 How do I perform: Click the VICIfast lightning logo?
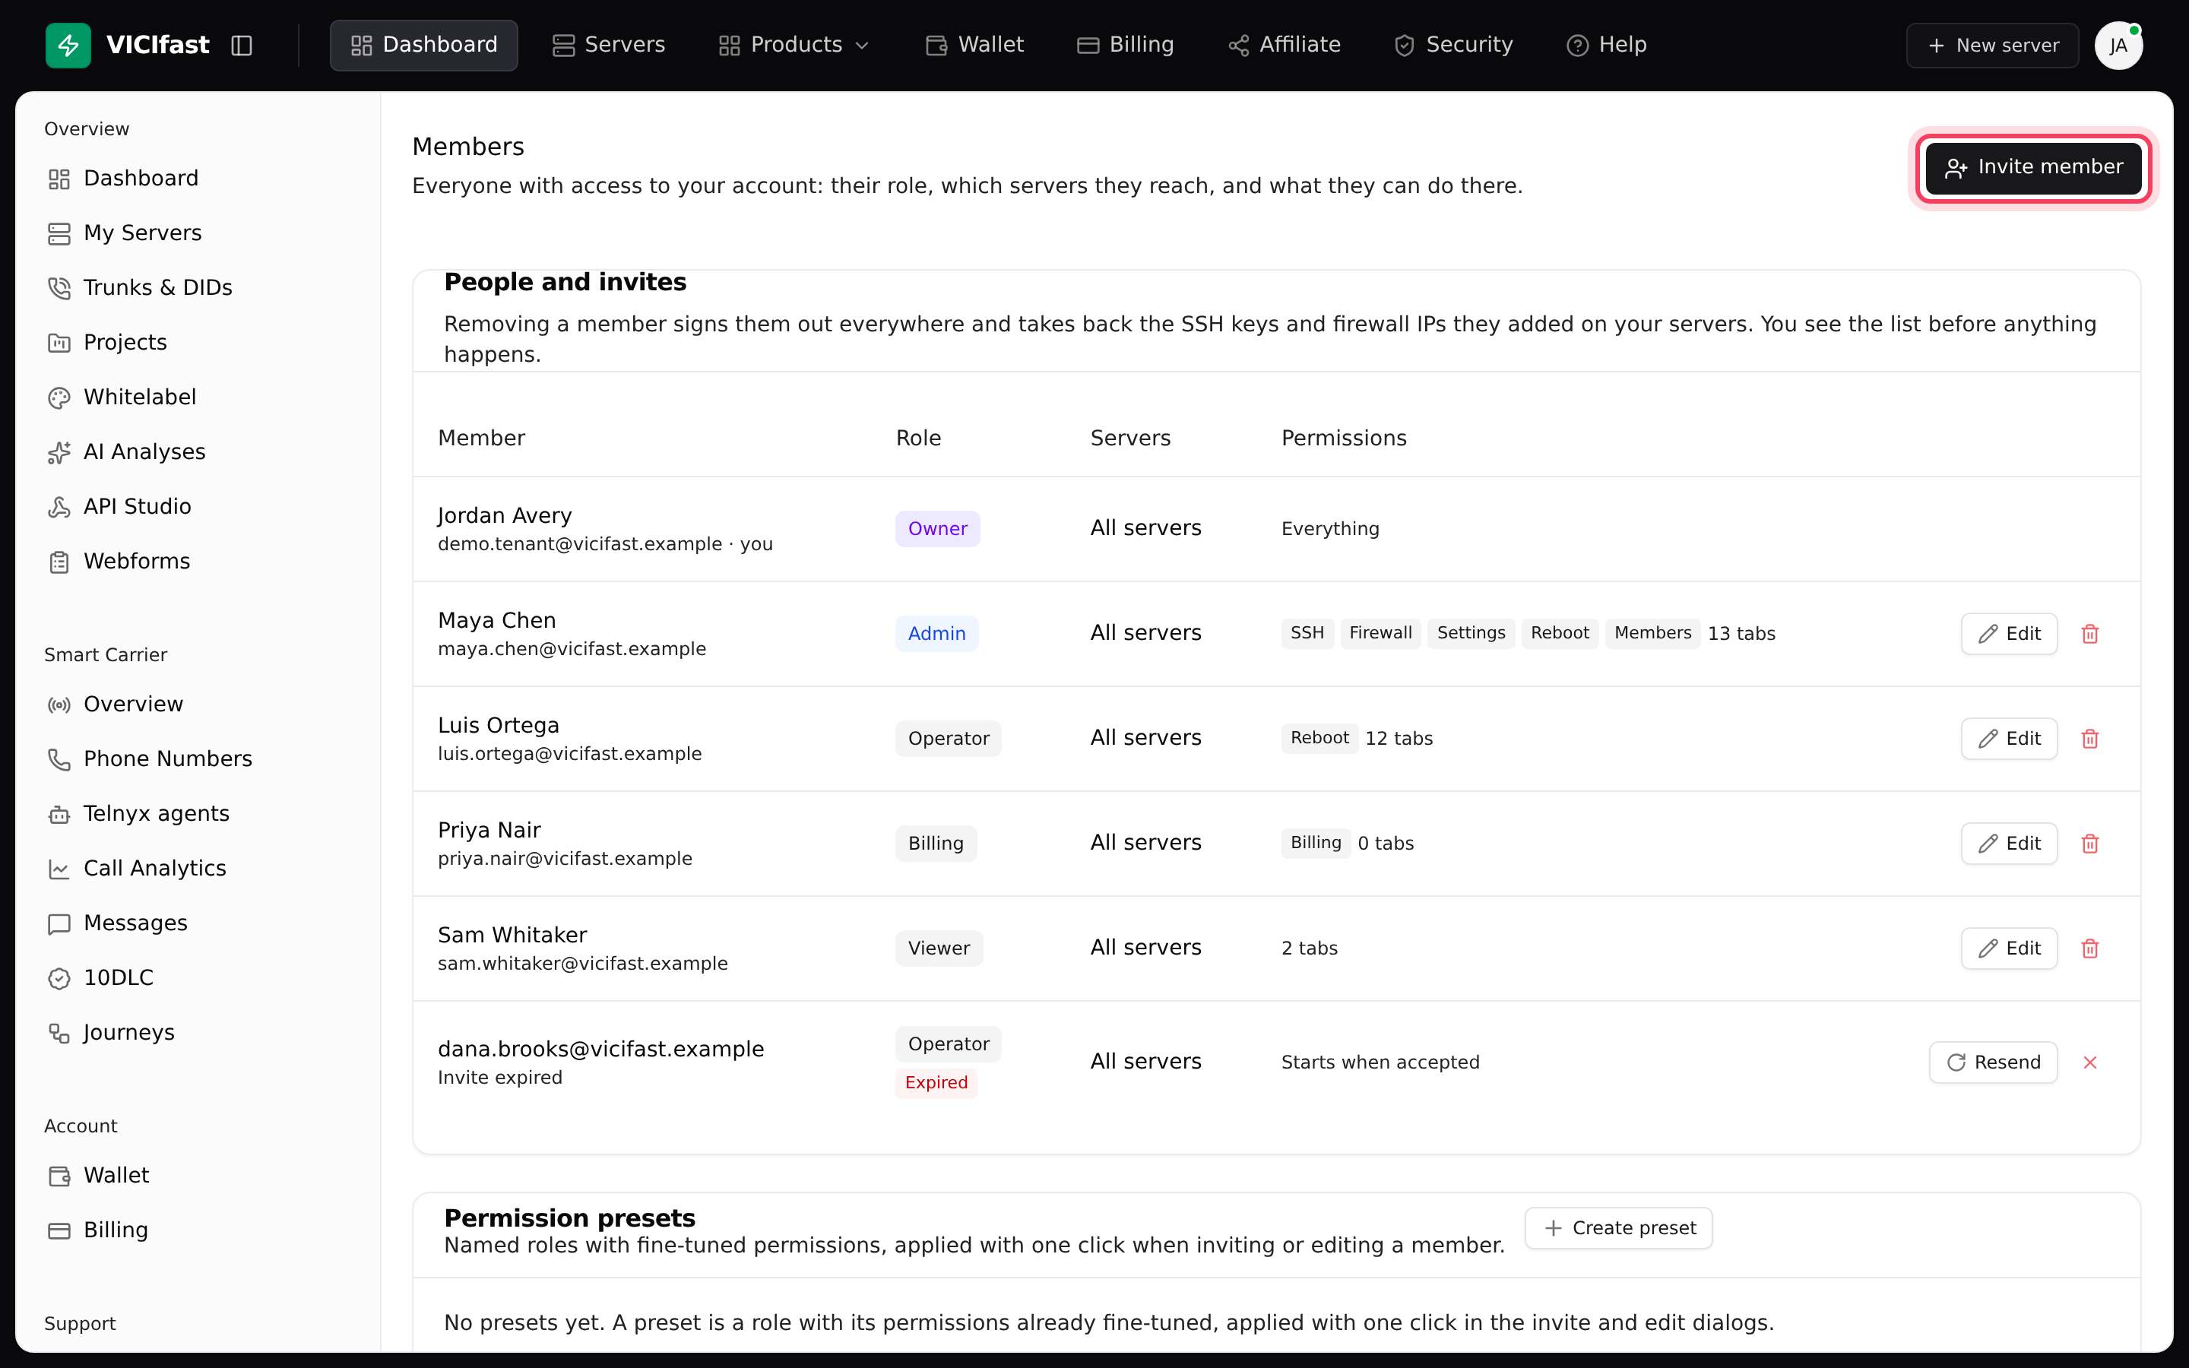(68, 46)
